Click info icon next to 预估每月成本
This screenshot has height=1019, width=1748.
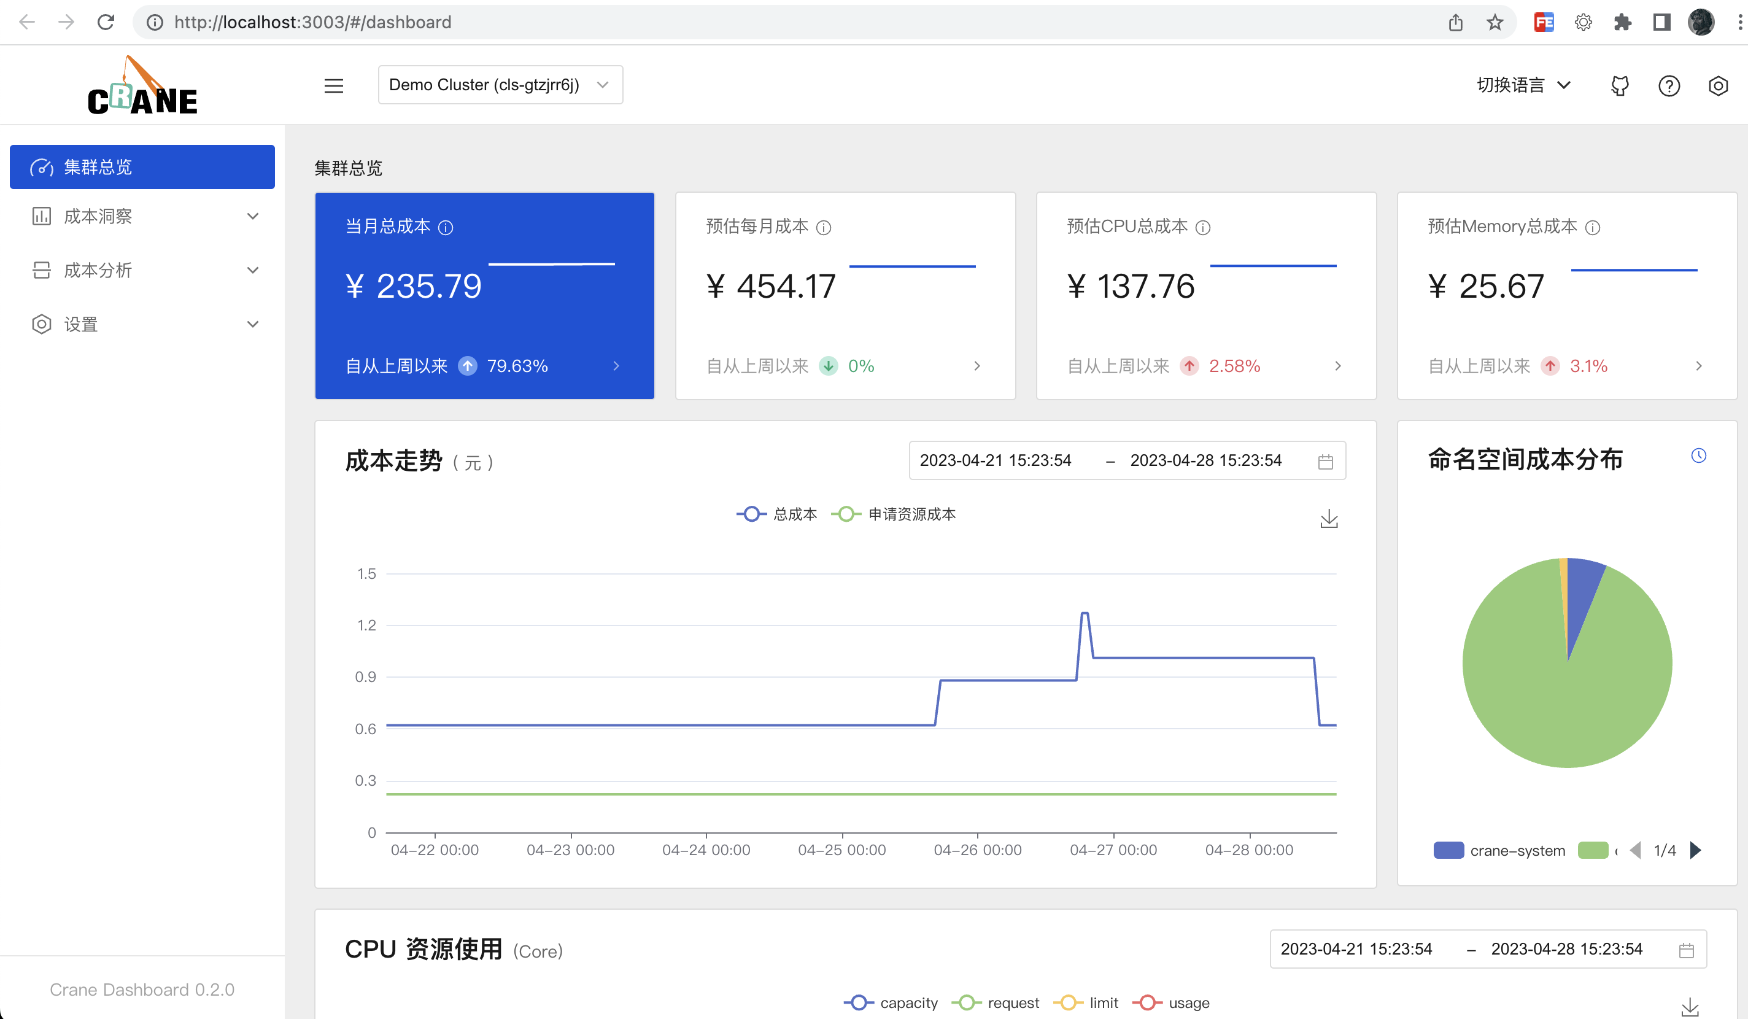pyautogui.click(x=823, y=228)
